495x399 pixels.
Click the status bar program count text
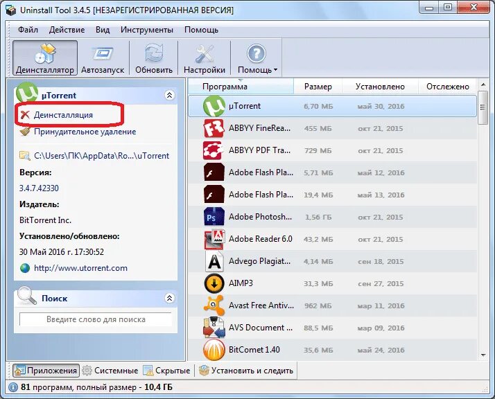(x=96, y=387)
